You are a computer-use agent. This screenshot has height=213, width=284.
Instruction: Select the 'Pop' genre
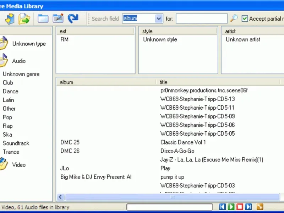tap(7, 118)
